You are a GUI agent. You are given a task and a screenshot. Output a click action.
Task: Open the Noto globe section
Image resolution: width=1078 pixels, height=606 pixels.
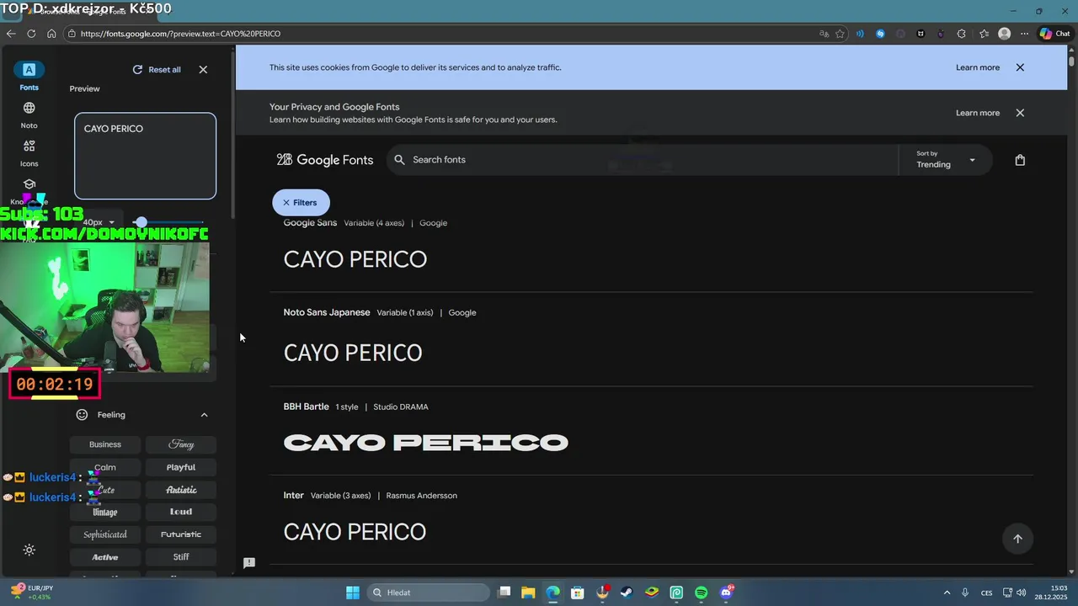[29, 114]
